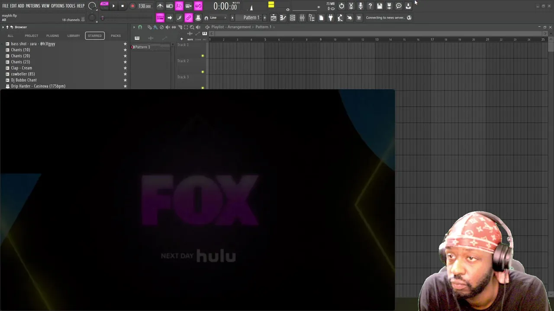Toggle auto-scrolling arrow button
Screen dimensions: 554x311
170,18
